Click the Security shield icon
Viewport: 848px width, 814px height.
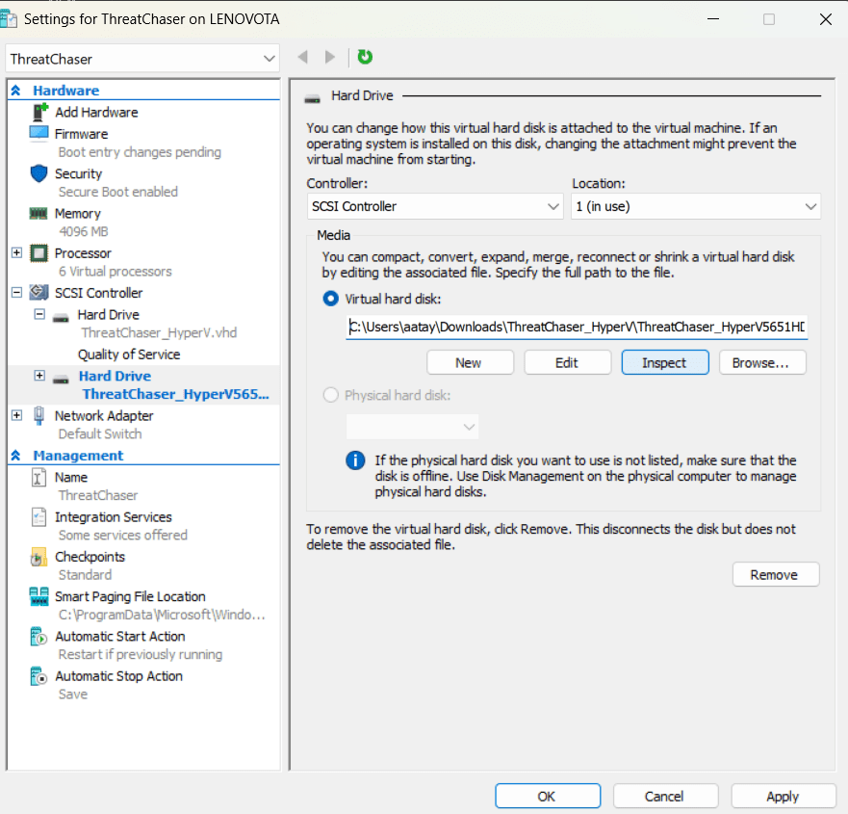(x=39, y=173)
